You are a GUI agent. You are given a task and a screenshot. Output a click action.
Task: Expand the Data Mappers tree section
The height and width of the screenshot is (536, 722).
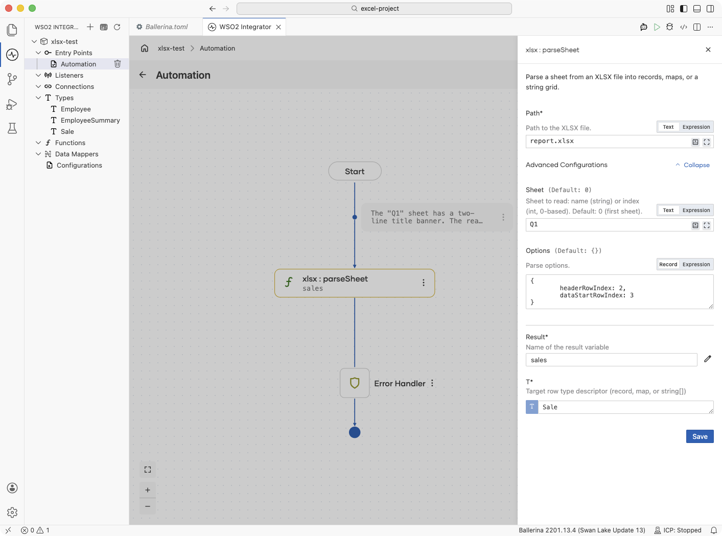click(x=38, y=154)
